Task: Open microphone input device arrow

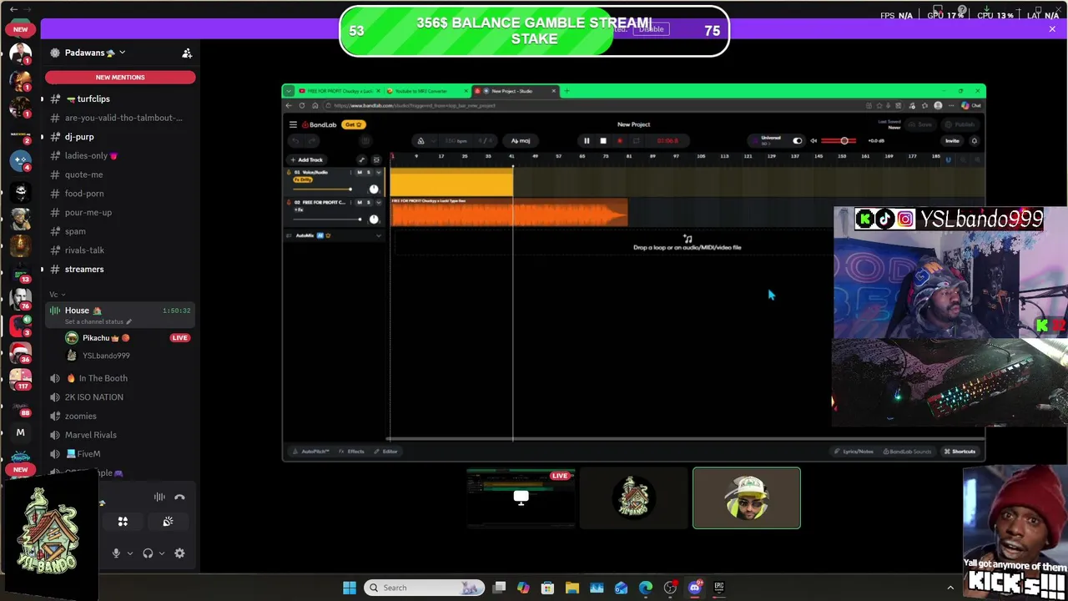Action: coord(130,553)
